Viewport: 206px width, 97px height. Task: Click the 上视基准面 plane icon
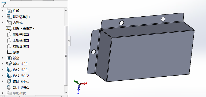pos(9,40)
